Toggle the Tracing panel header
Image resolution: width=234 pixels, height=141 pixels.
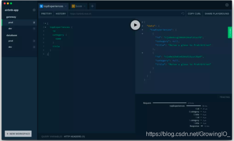coord(224,97)
